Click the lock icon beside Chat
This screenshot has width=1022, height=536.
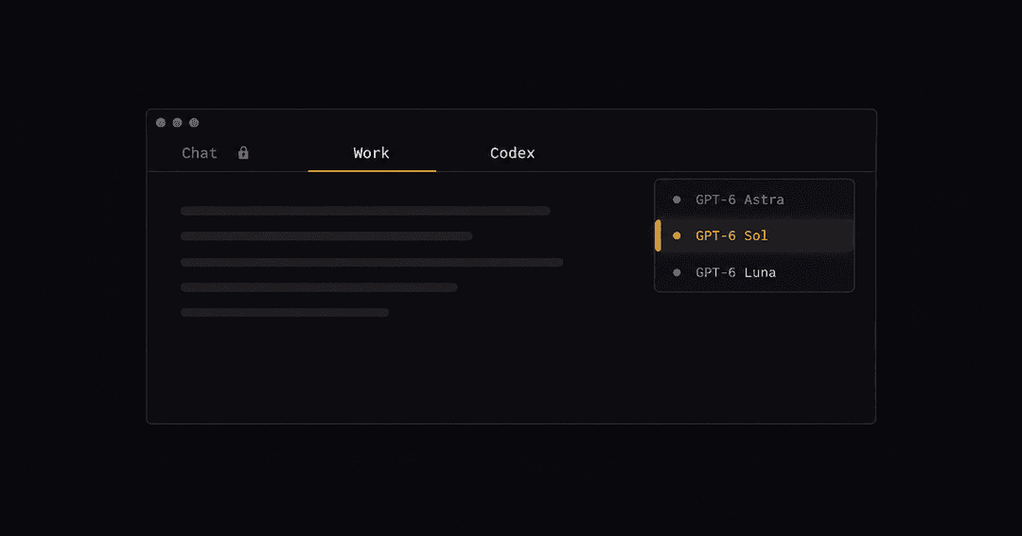(x=243, y=152)
